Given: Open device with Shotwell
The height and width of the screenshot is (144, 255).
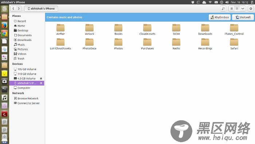Looking at the screenshot, I should point(243,17).
